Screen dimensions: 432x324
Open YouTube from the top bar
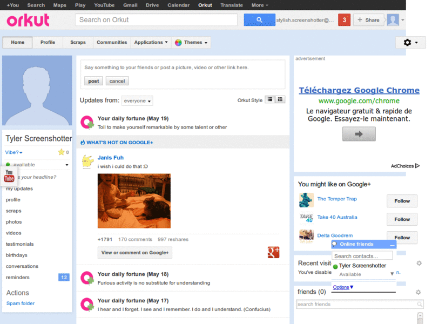click(x=104, y=5)
